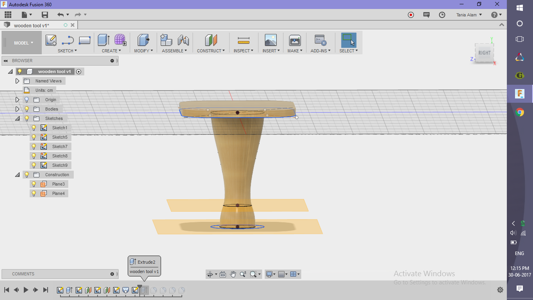This screenshot has width=533, height=300.
Task: Click the timeline Play button
Action: (x=26, y=290)
